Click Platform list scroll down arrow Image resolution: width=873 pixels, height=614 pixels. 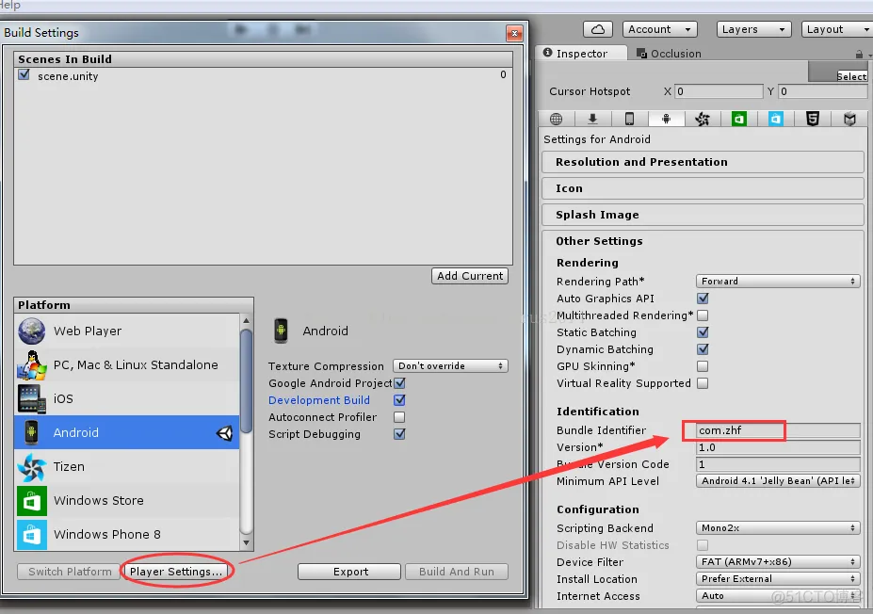click(x=246, y=542)
